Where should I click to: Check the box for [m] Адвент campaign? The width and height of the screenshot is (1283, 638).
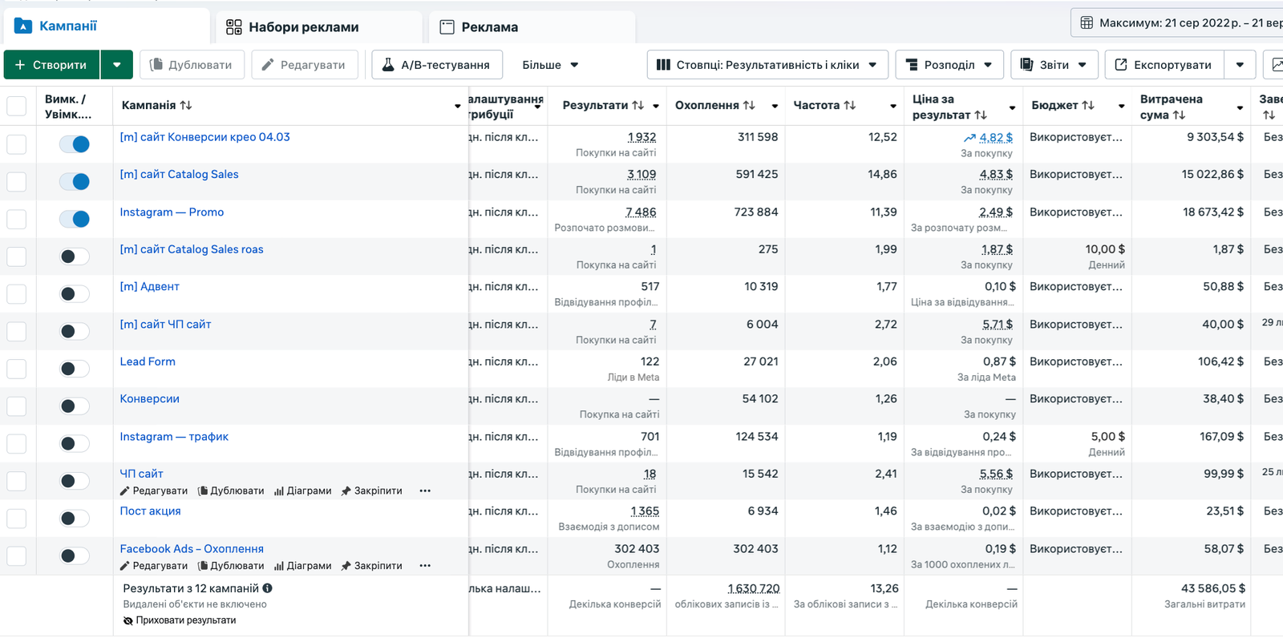(x=17, y=294)
